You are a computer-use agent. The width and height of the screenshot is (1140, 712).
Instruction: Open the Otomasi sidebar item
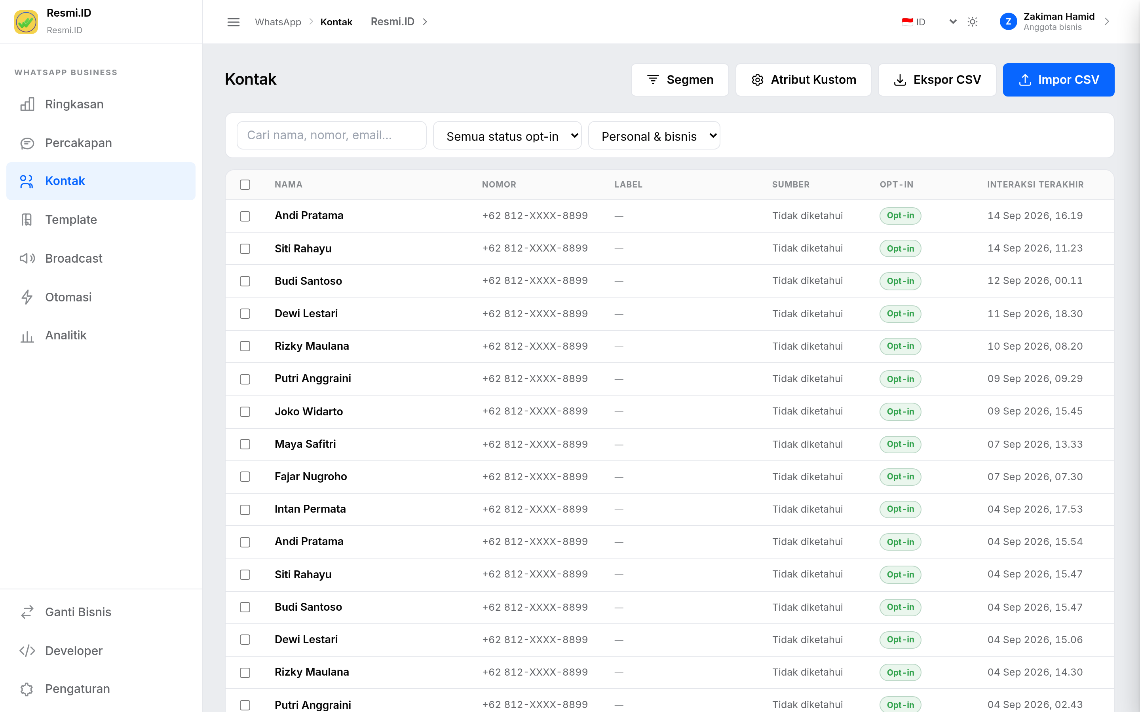pyautogui.click(x=101, y=297)
